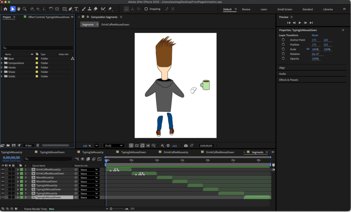Click the Project panel search field
Screen dimensions: 351x212
tap(38, 48)
